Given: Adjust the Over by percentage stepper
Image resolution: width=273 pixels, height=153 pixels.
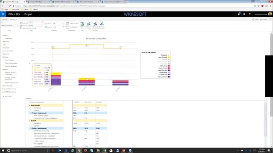Looking at the screenshot, I should click(63, 24).
